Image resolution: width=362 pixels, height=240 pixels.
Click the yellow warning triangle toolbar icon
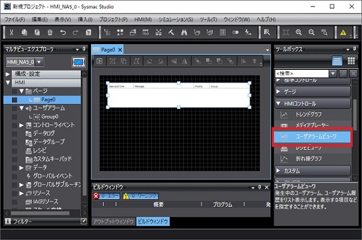pyautogui.click(x=343, y=32)
